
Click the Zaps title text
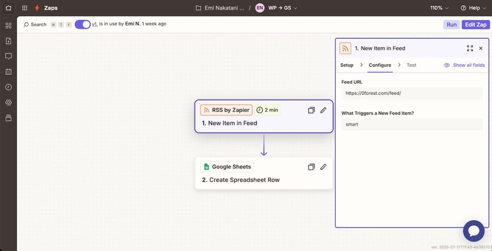click(51, 8)
